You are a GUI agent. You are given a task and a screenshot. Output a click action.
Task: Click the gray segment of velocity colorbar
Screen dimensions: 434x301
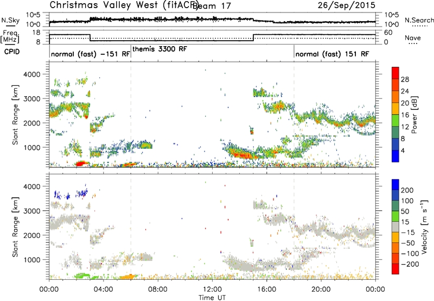coord(395,227)
